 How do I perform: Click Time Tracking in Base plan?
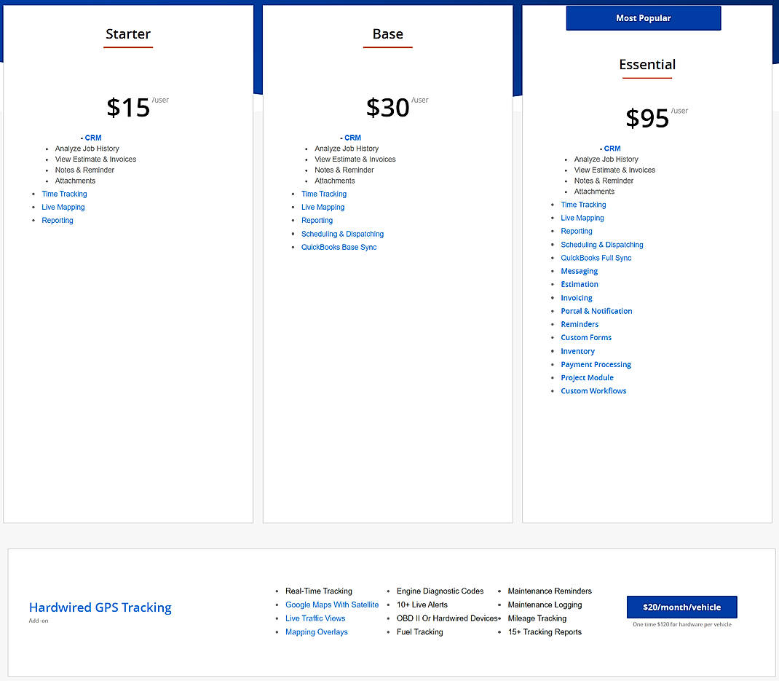click(324, 194)
